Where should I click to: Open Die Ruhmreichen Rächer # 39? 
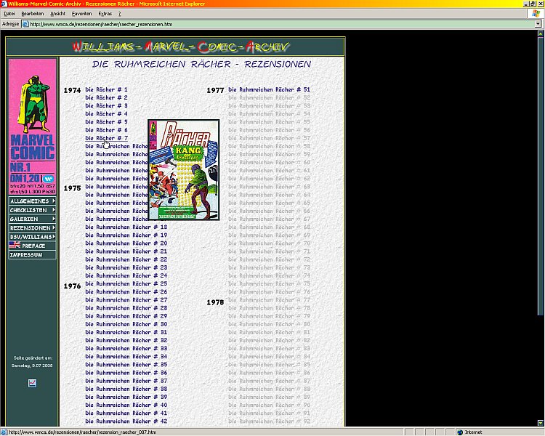(x=126, y=397)
